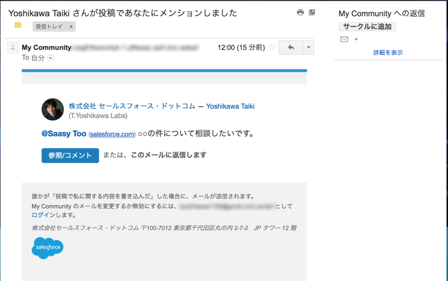
Task: Click the サークルに追加 button
Action: 367,27
